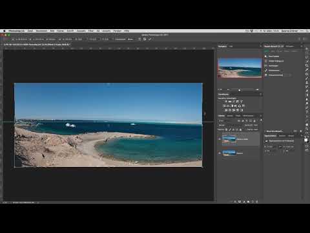Delete layer with trash icon
The width and height of the screenshot is (310, 233).
pyautogui.click(x=257, y=201)
